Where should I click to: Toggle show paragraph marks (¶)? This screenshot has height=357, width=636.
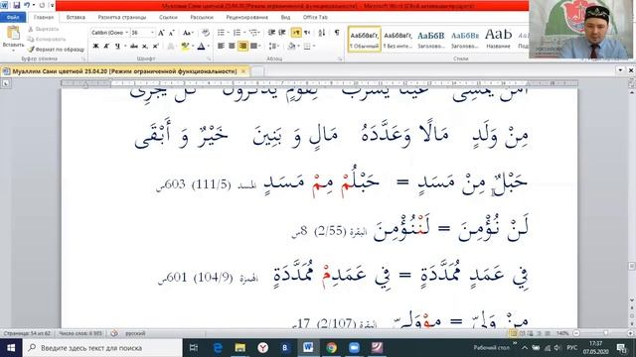click(x=337, y=33)
